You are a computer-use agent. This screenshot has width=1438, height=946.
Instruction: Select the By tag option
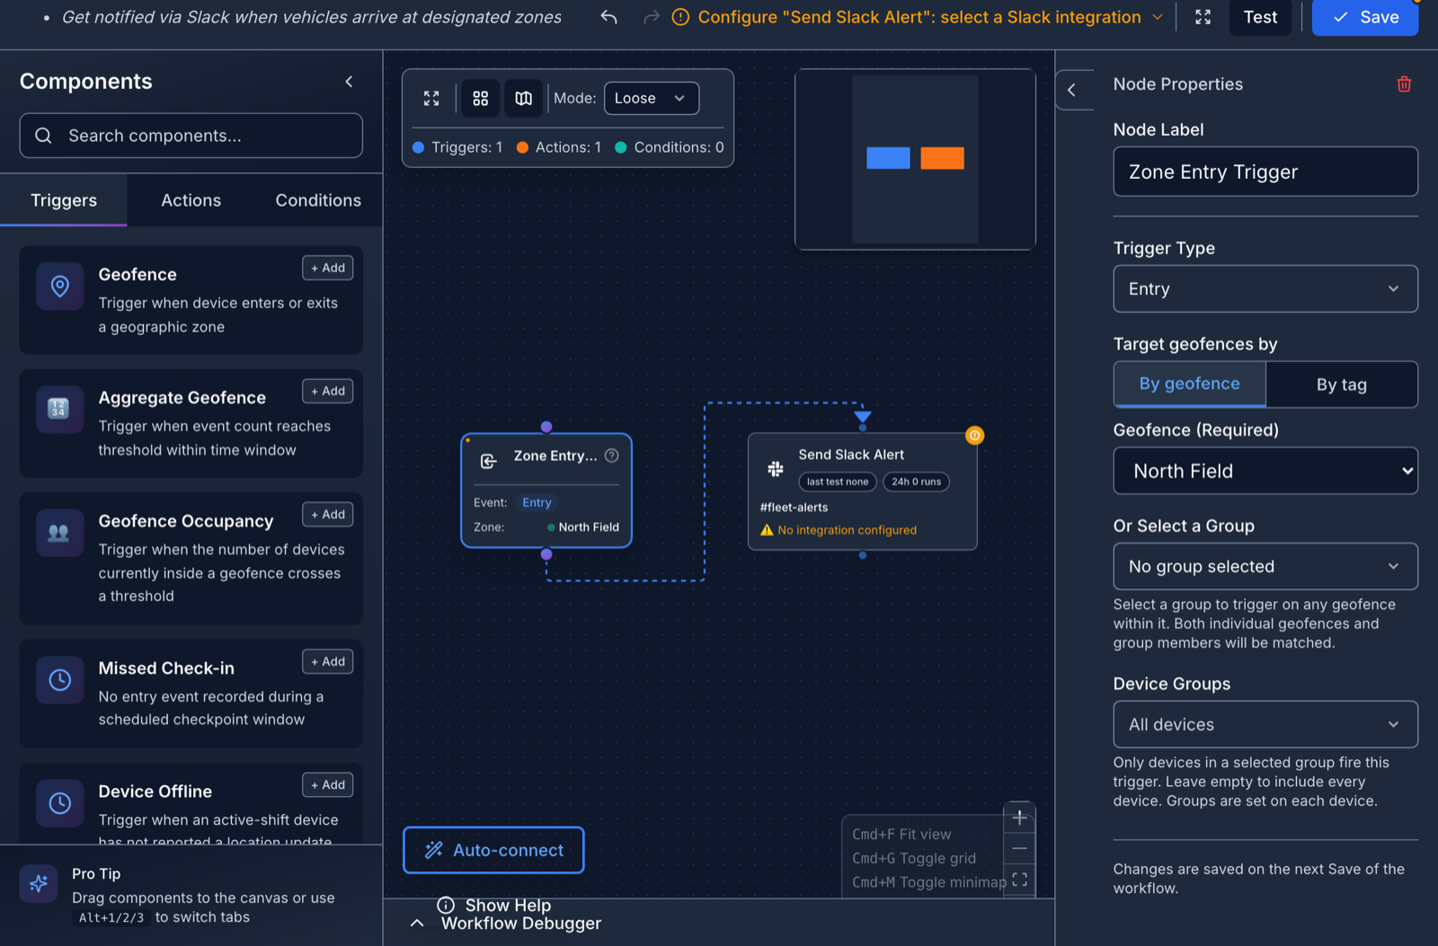pyautogui.click(x=1341, y=385)
